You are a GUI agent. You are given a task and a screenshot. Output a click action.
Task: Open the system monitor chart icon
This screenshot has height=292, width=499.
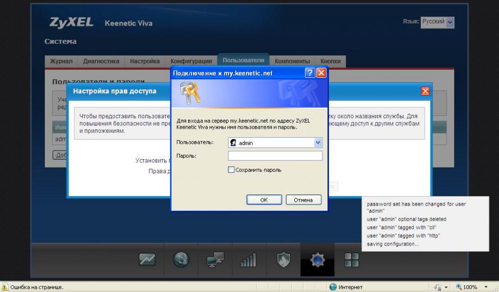[x=147, y=260]
